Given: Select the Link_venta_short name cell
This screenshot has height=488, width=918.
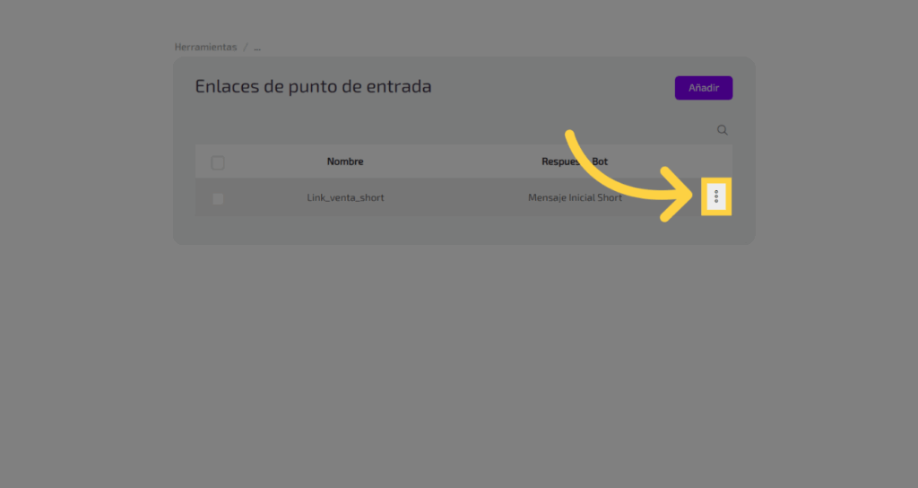Looking at the screenshot, I should click(x=345, y=197).
